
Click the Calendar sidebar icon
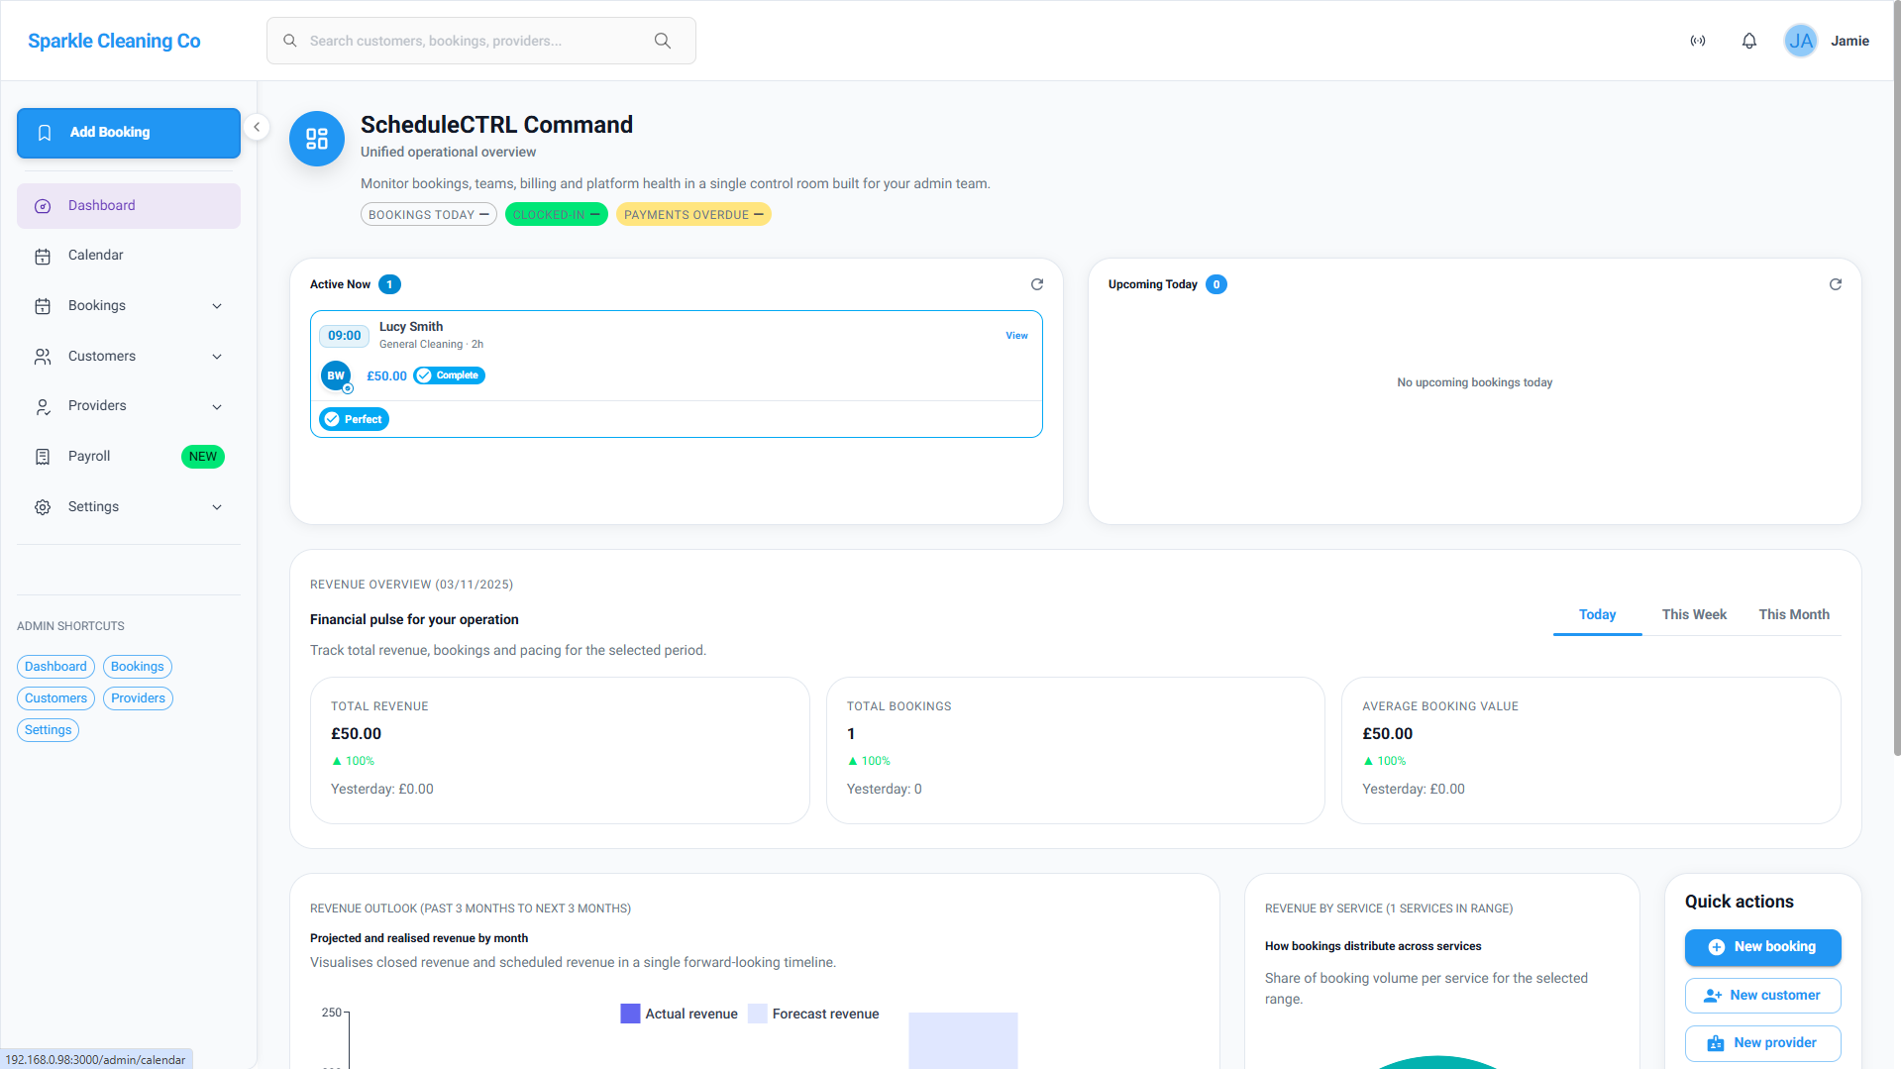pos(43,256)
